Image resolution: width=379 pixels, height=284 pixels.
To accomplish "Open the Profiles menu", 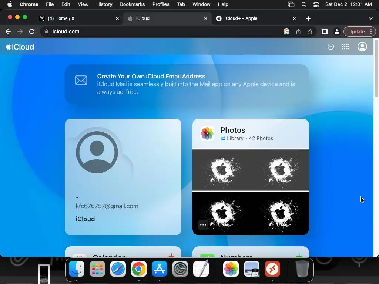I will tap(161, 4).
